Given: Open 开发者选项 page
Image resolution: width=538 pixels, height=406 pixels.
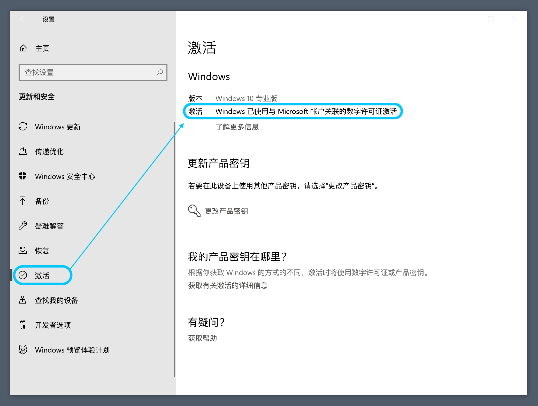Looking at the screenshot, I should point(53,325).
